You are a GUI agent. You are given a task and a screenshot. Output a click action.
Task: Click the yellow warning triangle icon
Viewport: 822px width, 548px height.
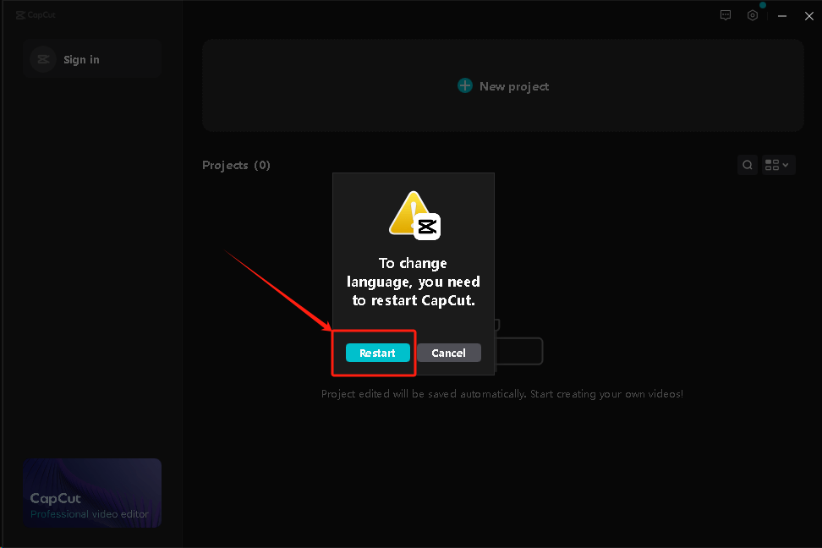pos(407,212)
